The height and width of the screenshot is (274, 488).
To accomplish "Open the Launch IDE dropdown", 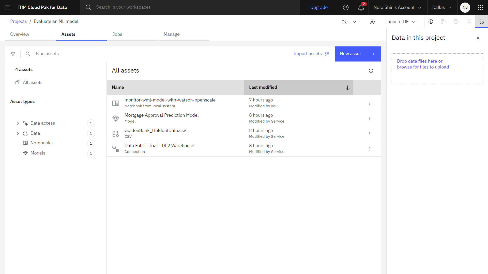I will [x=401, y=22].
